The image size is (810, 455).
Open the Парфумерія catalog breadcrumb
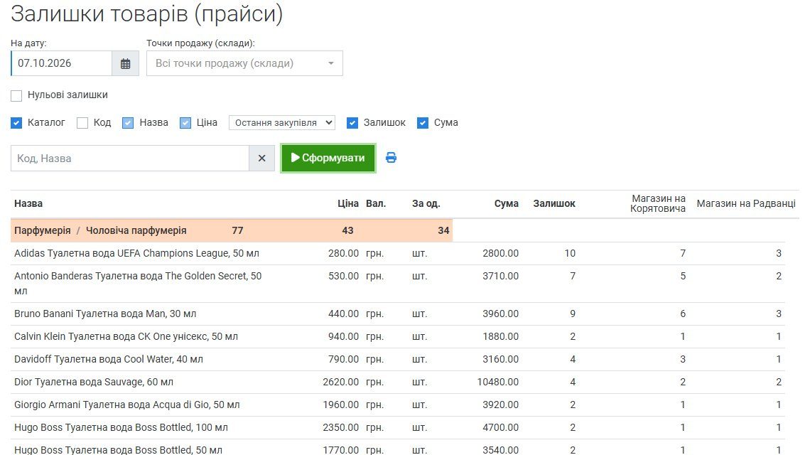click(43, 230)
